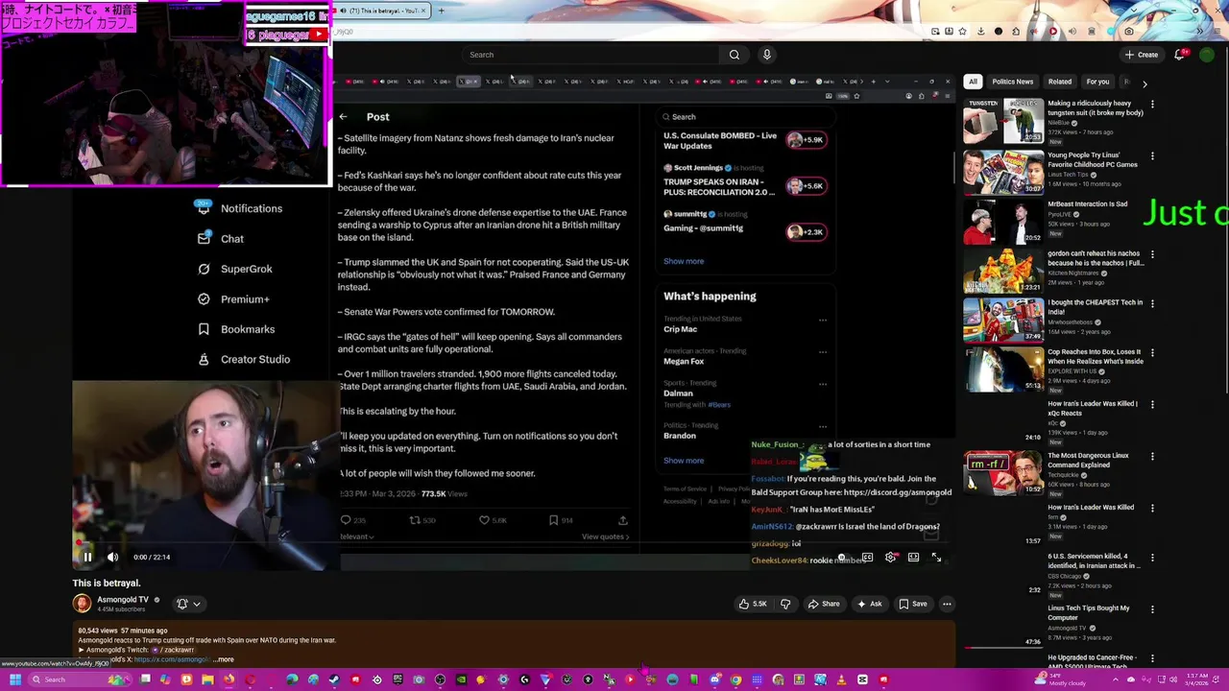Bookmark this page with the star icon

(x=962, y=31)
